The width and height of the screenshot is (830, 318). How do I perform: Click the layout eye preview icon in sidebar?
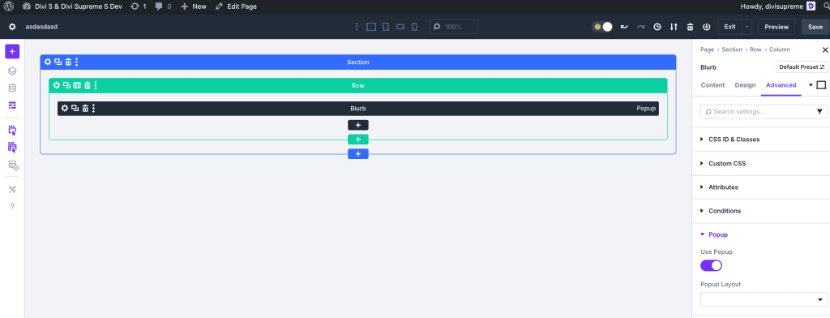pos(13,165)
